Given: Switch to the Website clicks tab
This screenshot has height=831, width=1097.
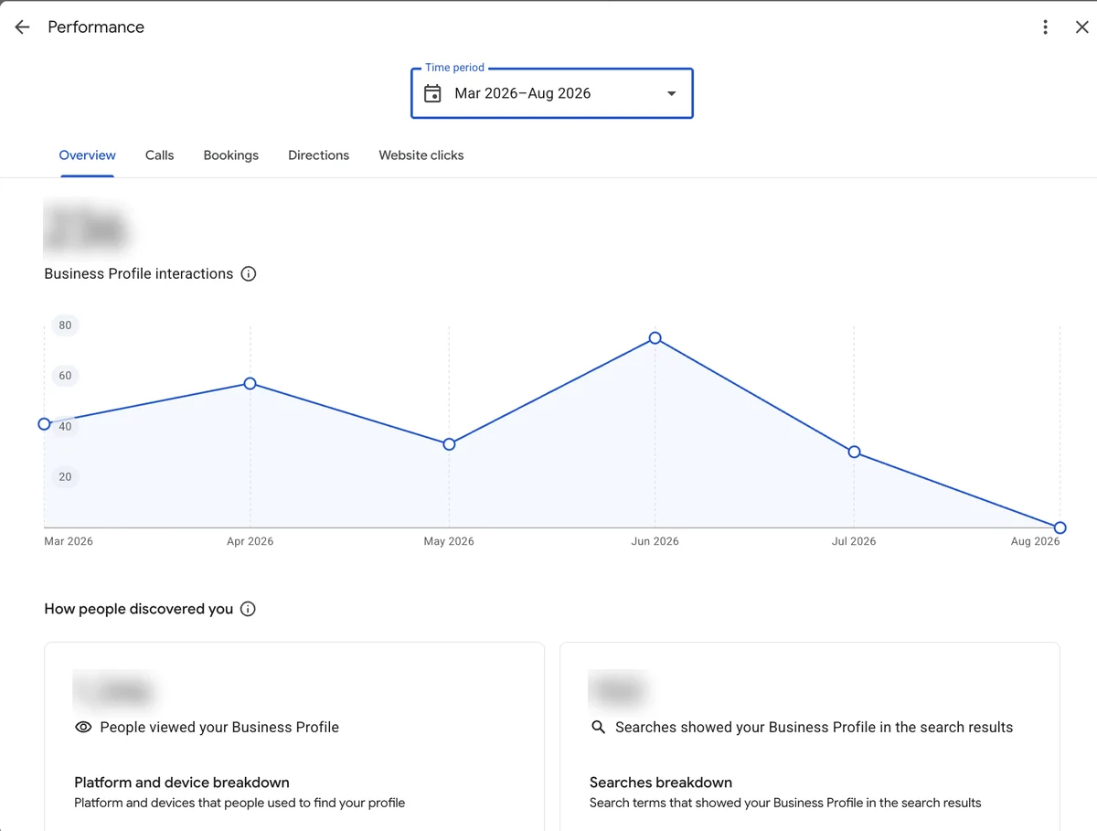Looking at the screenshot, I should pos(421,155).
